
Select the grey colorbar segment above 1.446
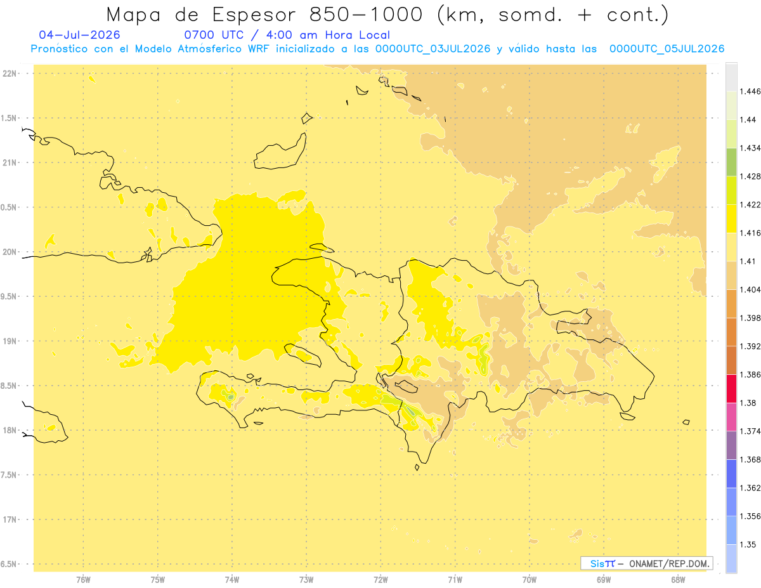(731, 77)
